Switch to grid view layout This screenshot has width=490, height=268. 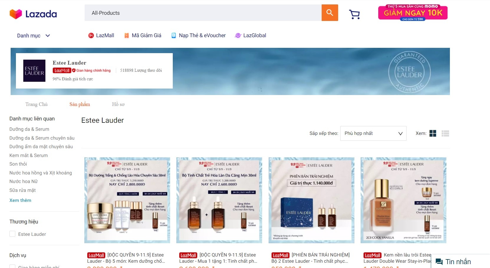tap(433, 133)
